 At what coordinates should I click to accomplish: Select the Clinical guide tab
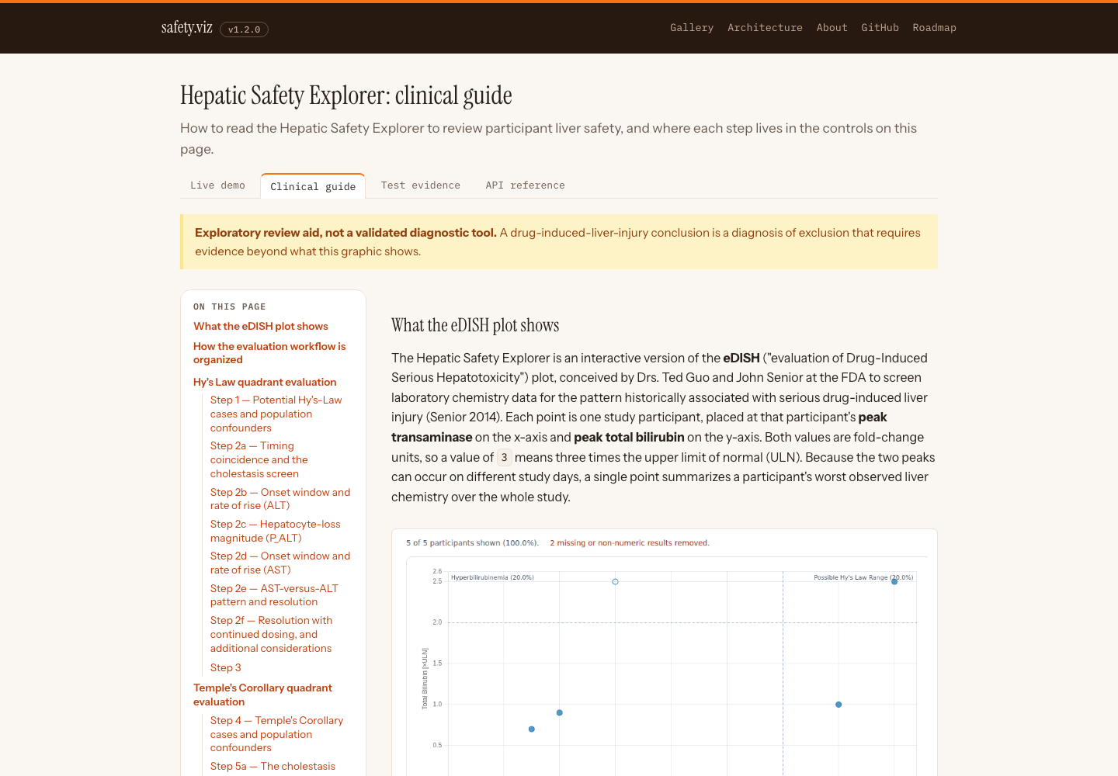click(x=313, y=186)
